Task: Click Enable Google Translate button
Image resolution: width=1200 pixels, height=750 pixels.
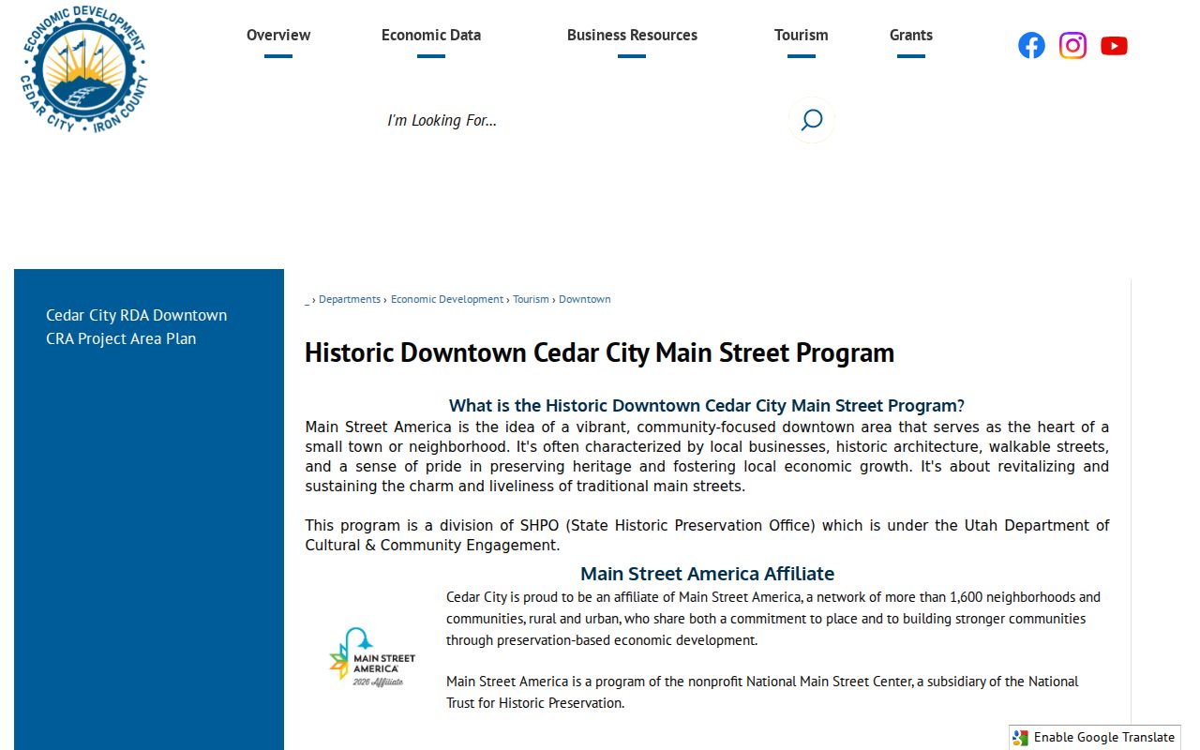Action: pyautogui.click(x=1095, y=738)
